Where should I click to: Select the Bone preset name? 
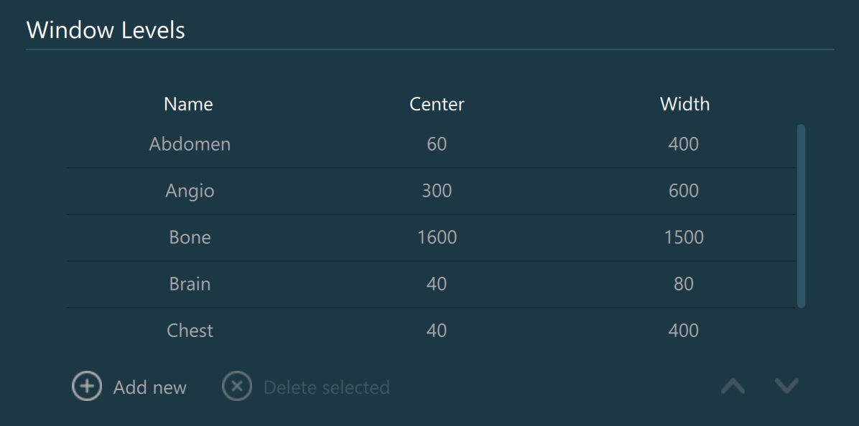190,237
